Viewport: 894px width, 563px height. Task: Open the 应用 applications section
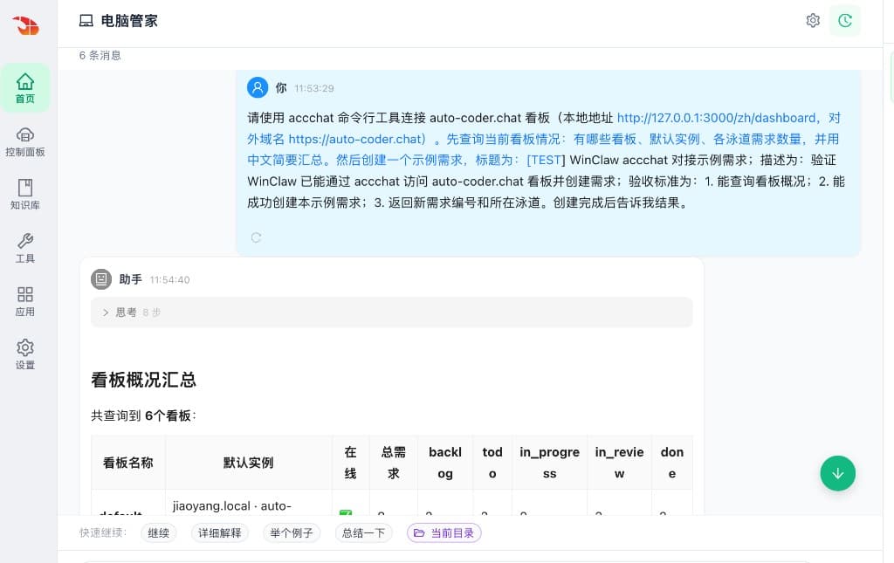pos(25,299)
